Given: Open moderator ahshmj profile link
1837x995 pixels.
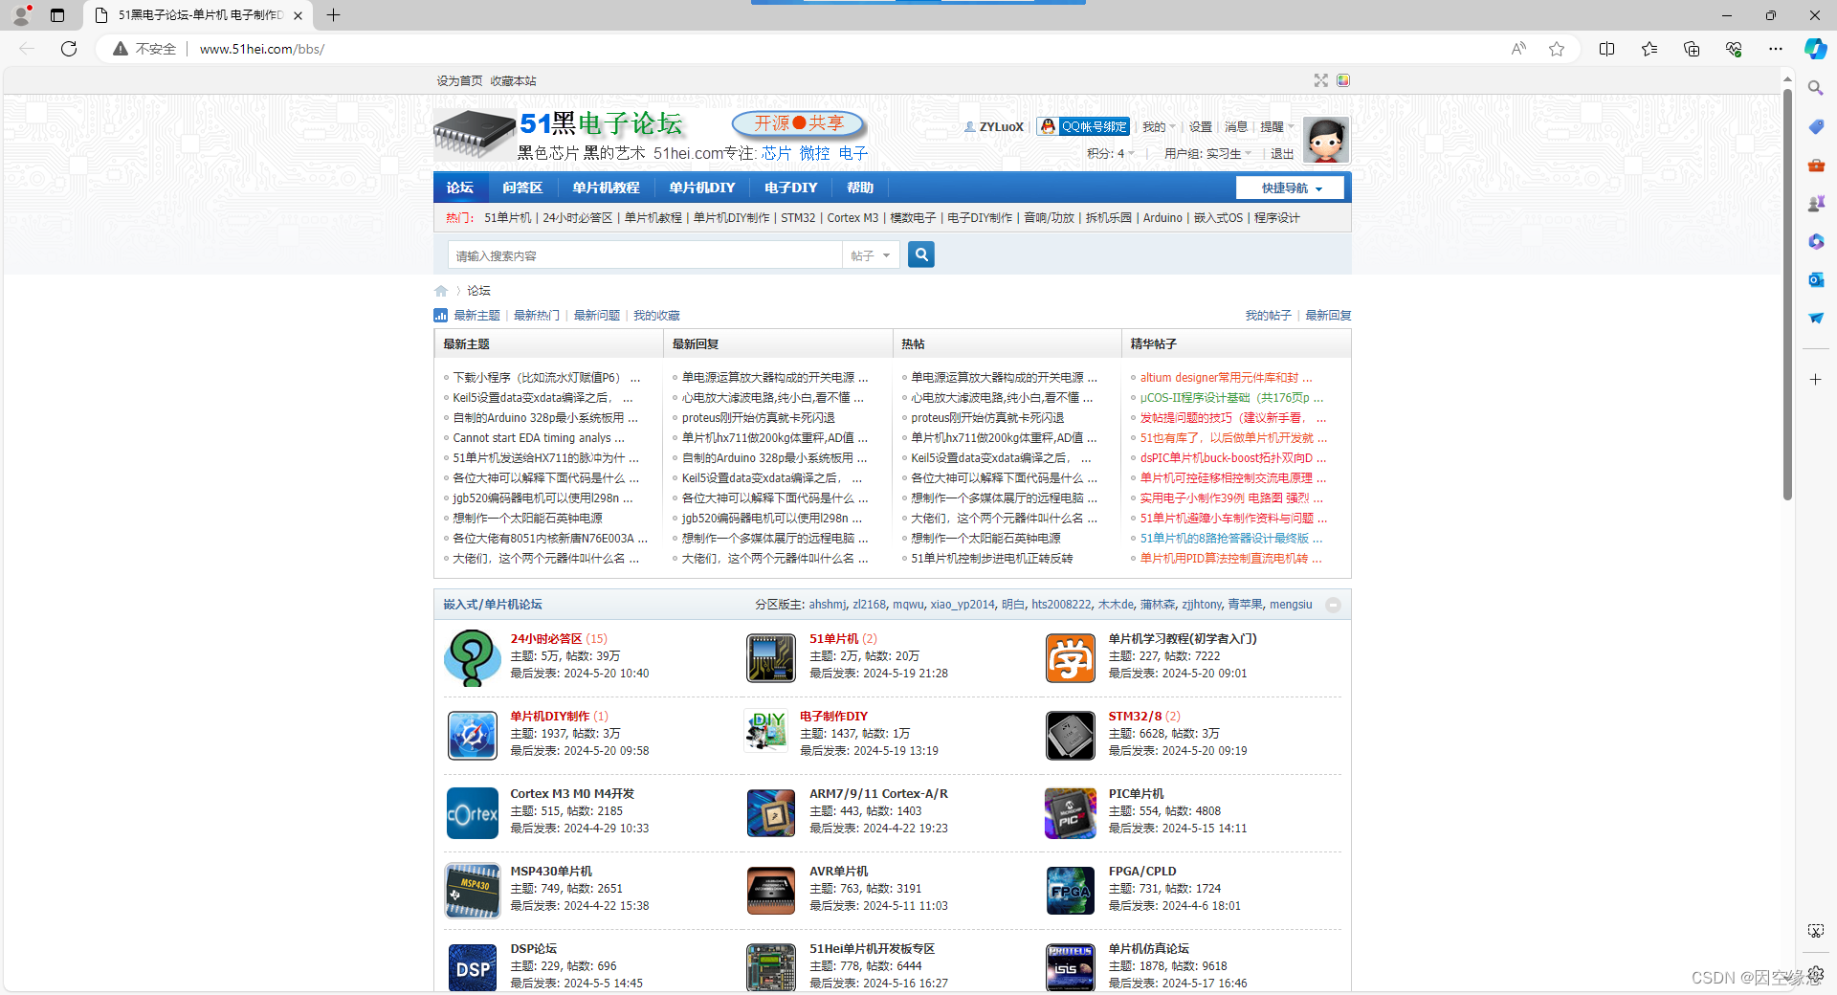Looking at the screenshot, I should coord(828,605).
